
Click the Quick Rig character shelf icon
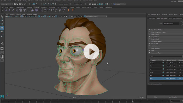20,10
